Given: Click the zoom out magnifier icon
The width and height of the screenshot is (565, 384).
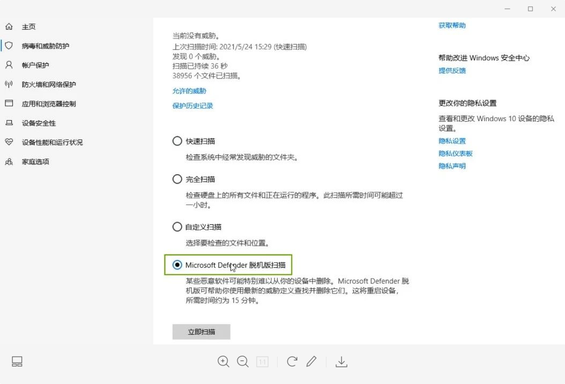Looking at the screenshot, I should [x=243, y=362].
